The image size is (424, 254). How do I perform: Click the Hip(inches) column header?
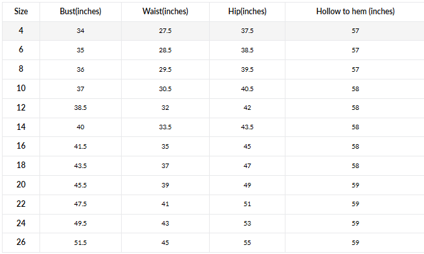(247, 12)
